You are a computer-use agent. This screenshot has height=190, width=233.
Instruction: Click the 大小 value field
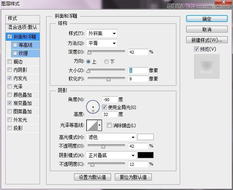click(x=138, y=71)
